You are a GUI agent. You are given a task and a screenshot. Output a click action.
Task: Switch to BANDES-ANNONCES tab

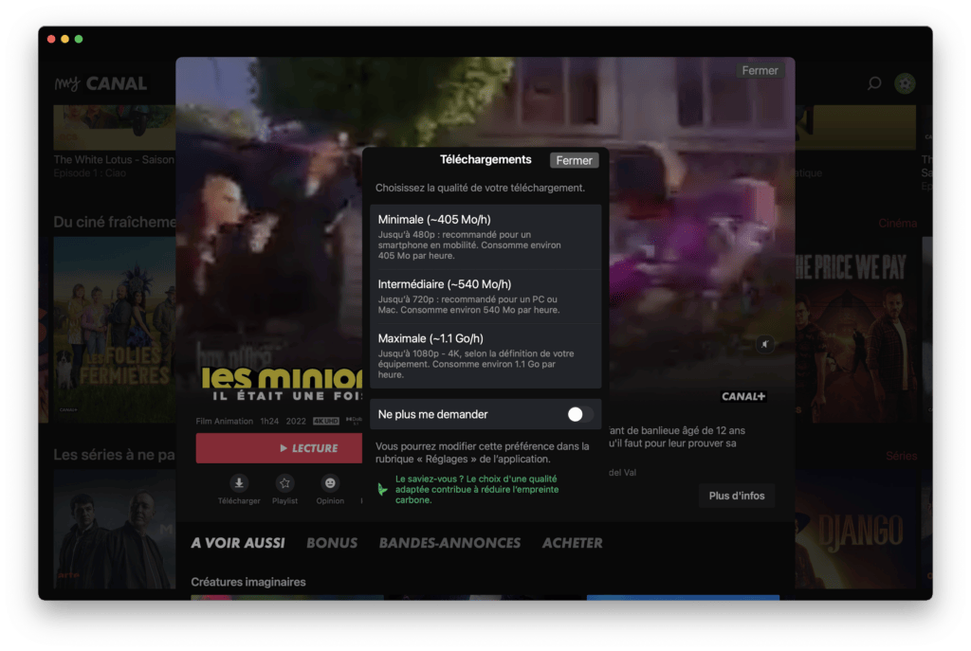coord(449,543)
